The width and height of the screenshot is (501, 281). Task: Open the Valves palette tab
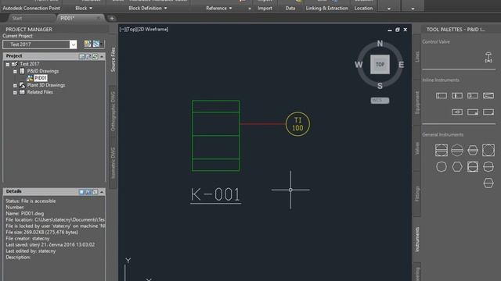[417, 148]
